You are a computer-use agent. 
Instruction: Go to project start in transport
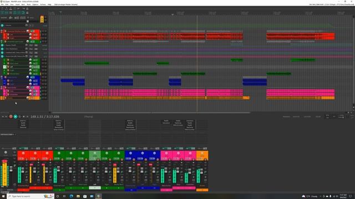click(3, 117)
